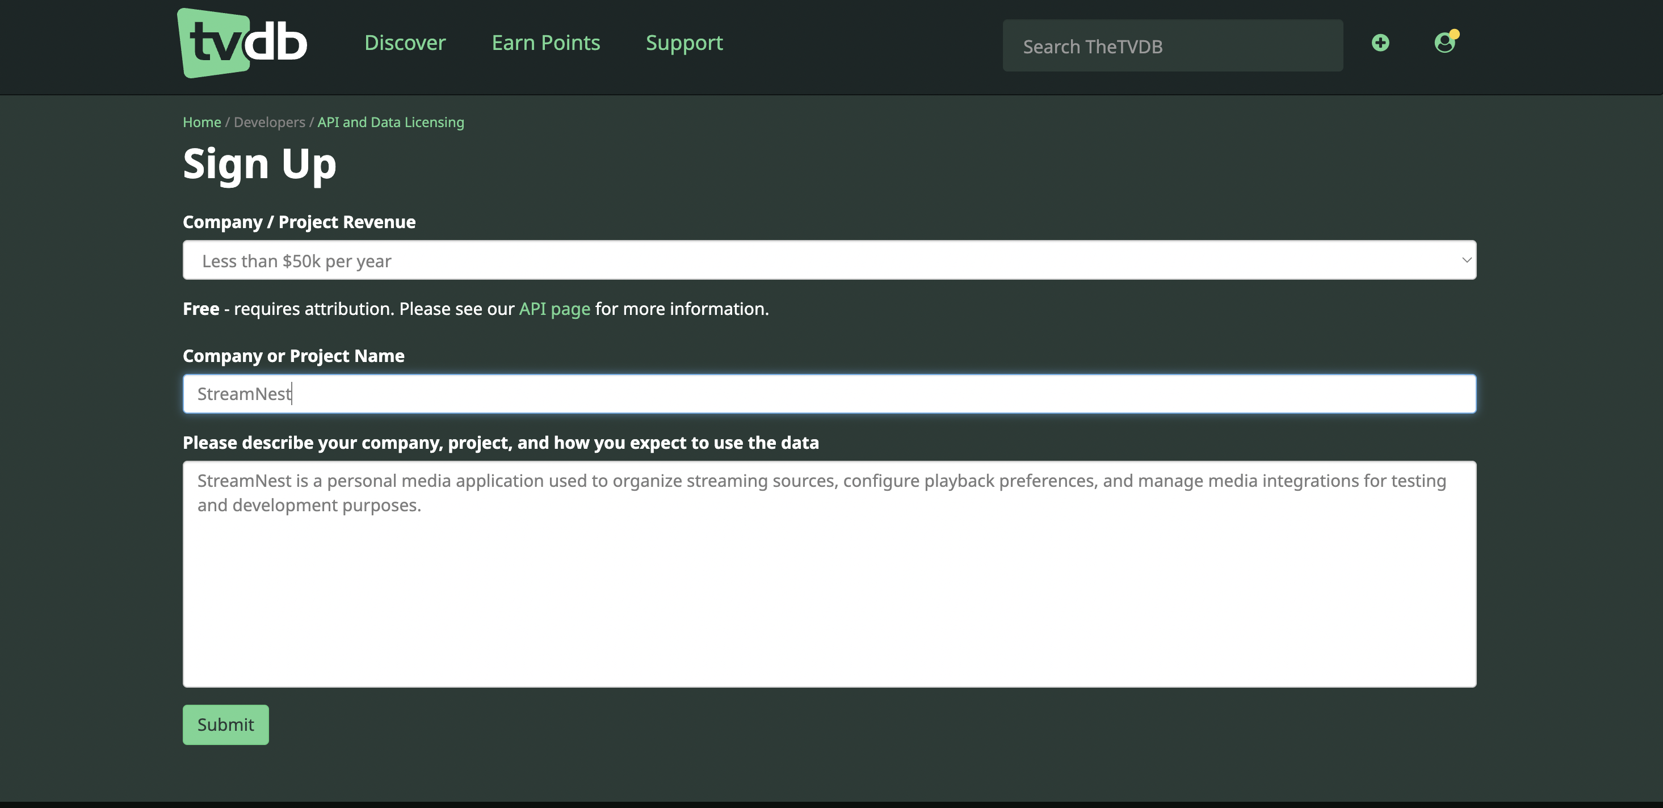The image size is (1663, 808).
Task: Click the 'Company or Project Name' label
Action: tap(293, 356)
